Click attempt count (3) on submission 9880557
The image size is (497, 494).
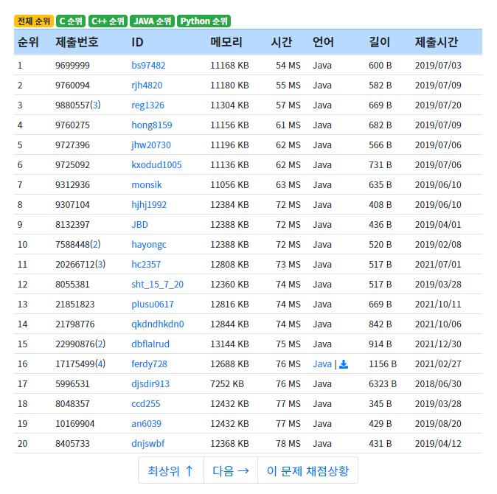(95, 105)
